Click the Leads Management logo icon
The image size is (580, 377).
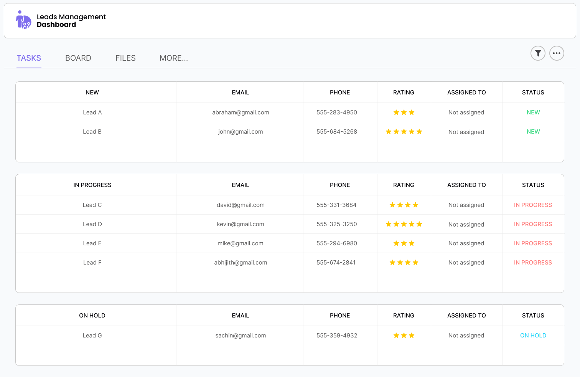[23, 19]
